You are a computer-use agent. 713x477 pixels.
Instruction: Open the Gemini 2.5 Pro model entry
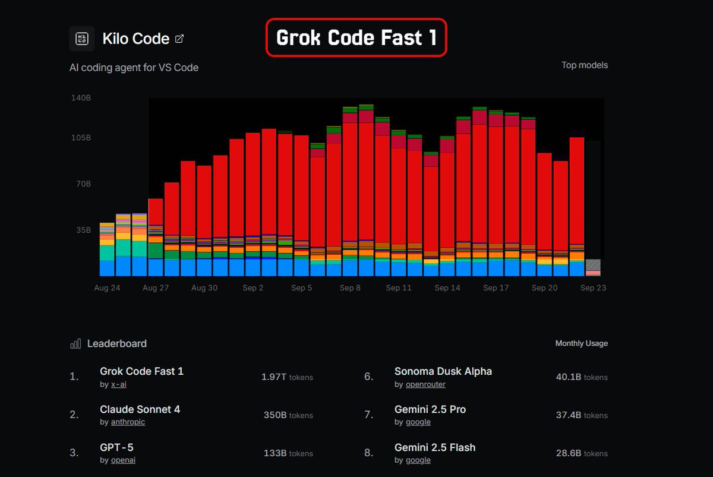[430, 409]
